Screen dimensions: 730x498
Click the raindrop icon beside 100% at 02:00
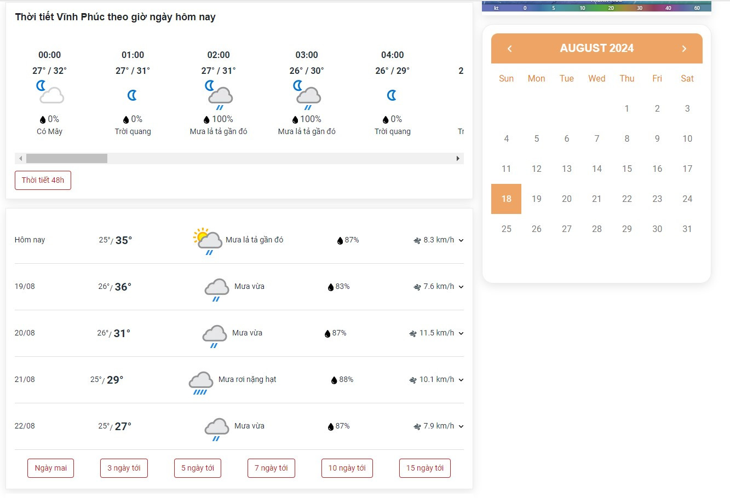[206, 119]
